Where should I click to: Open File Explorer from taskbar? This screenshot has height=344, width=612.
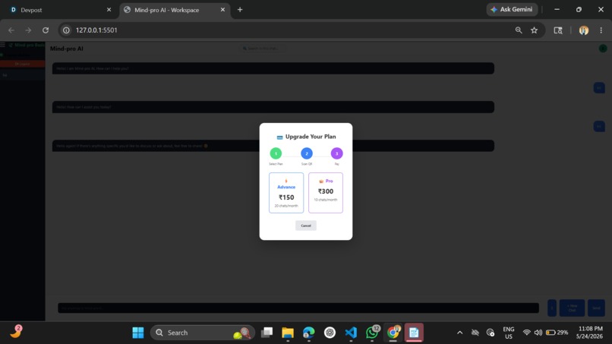pos(288,333)
